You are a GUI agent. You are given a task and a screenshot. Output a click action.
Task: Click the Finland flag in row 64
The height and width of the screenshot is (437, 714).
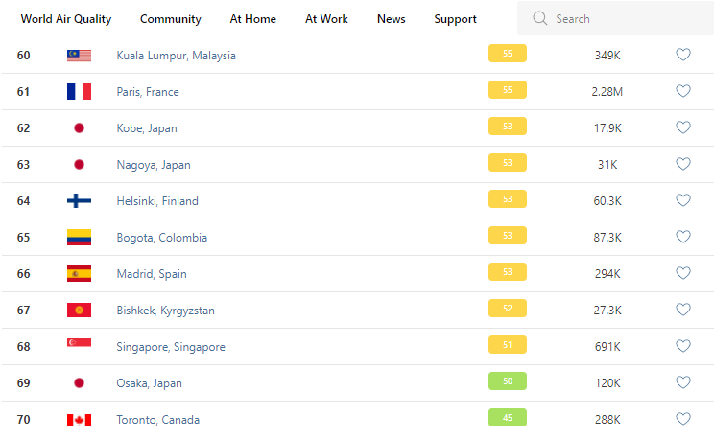pos(79,201)
